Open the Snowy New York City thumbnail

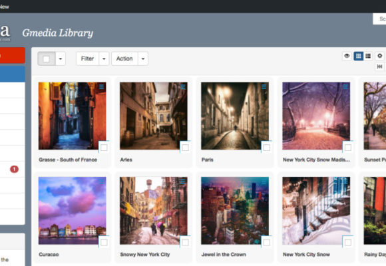tap(154, 211)
